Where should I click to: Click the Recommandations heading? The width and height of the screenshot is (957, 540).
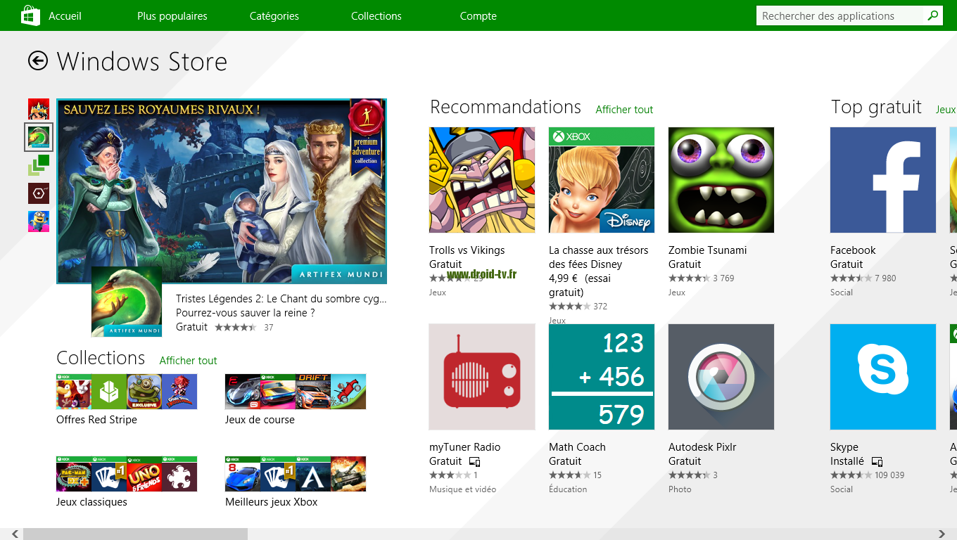point(505,107)
